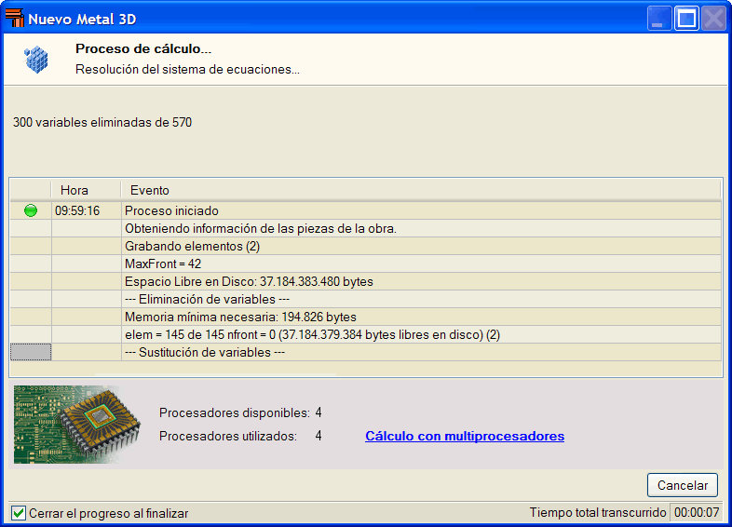Click the 300 variables eliminadas de 570 text

pyautogui.click(x=102, y=122)
